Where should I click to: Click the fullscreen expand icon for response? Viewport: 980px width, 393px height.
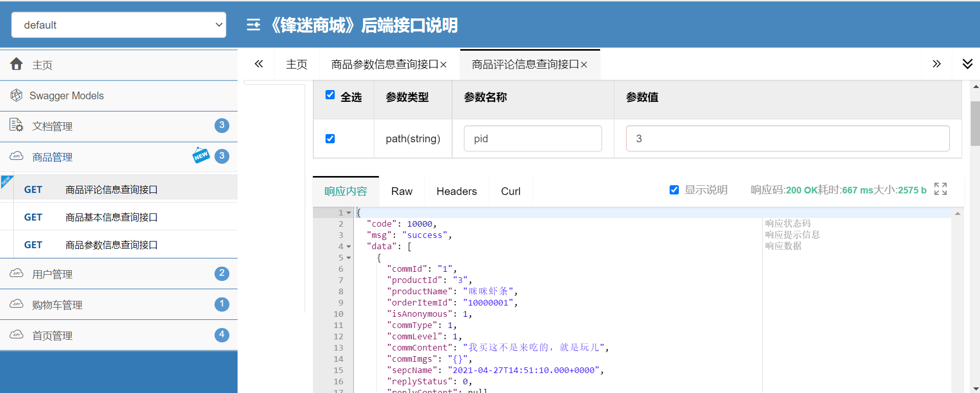click(941, 189)
